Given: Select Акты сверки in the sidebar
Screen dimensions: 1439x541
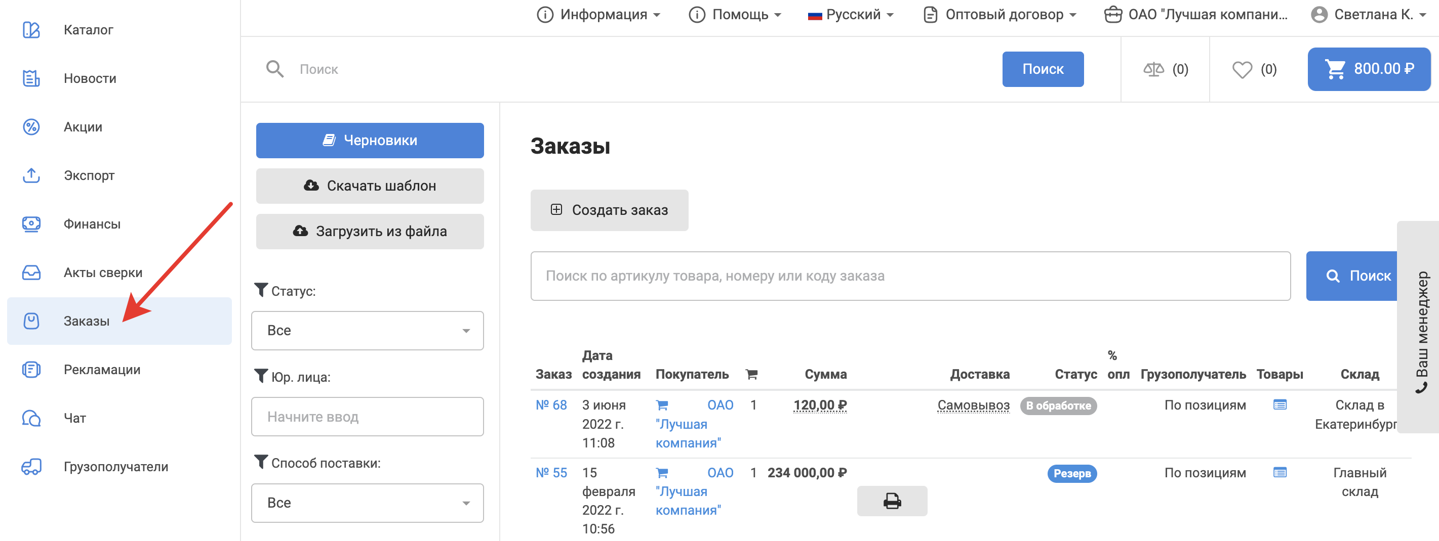Looking at the screenshot, I should tap(103, 272).
